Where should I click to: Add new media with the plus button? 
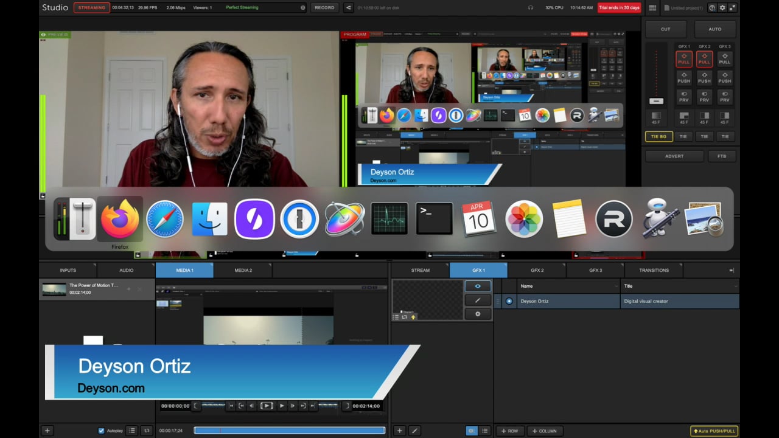point(47,431)
